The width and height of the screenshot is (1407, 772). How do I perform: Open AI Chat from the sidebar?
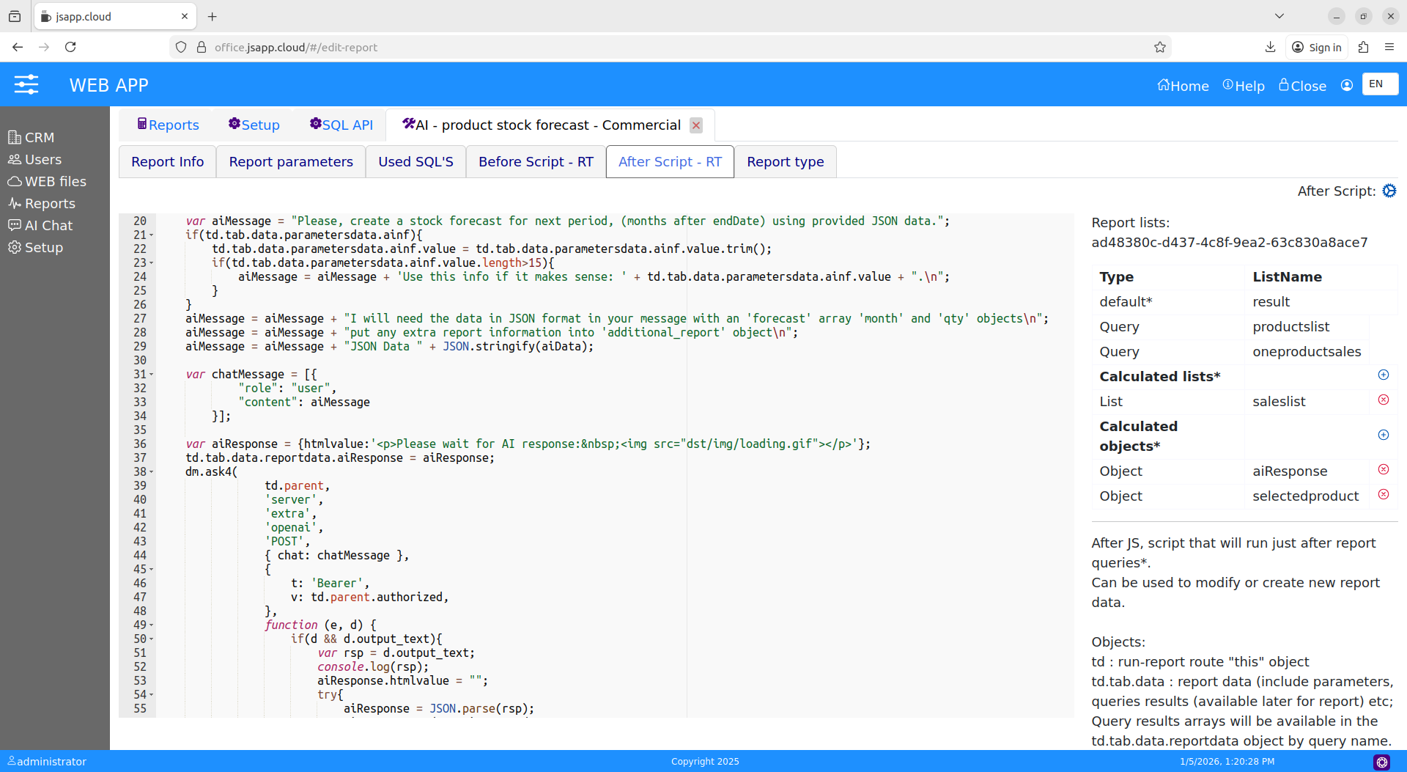click(x=48, y=226)
